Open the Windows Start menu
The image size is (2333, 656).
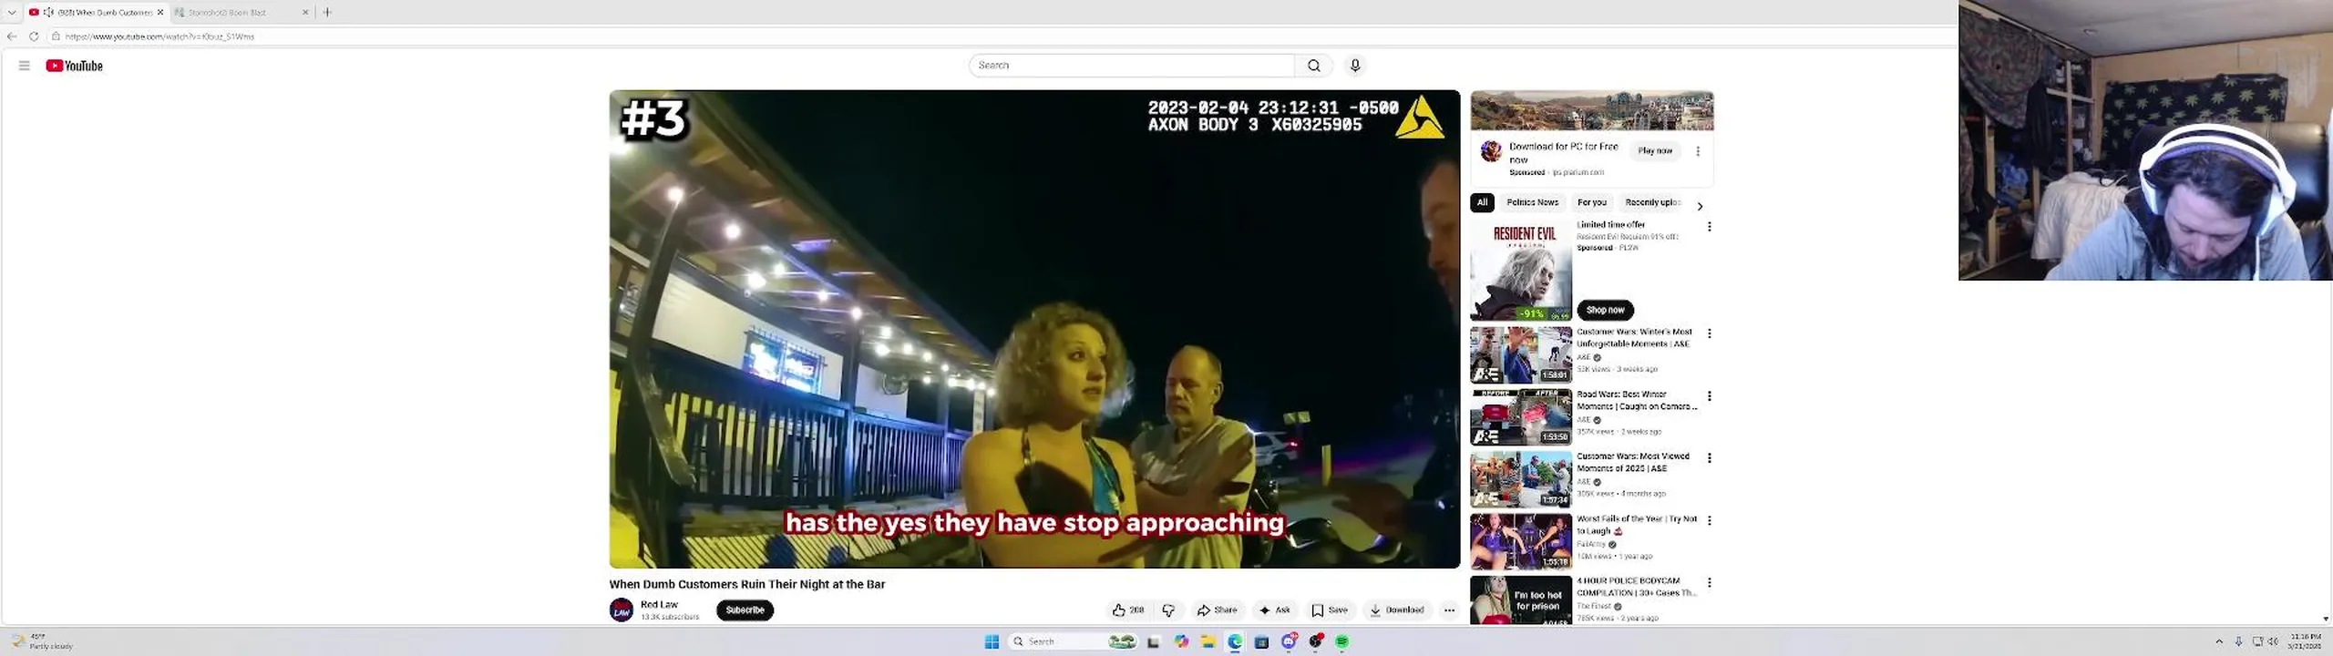pos(992,642)
